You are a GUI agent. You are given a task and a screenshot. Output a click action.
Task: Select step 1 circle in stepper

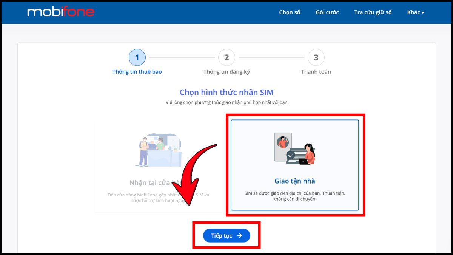coord(137,57)
